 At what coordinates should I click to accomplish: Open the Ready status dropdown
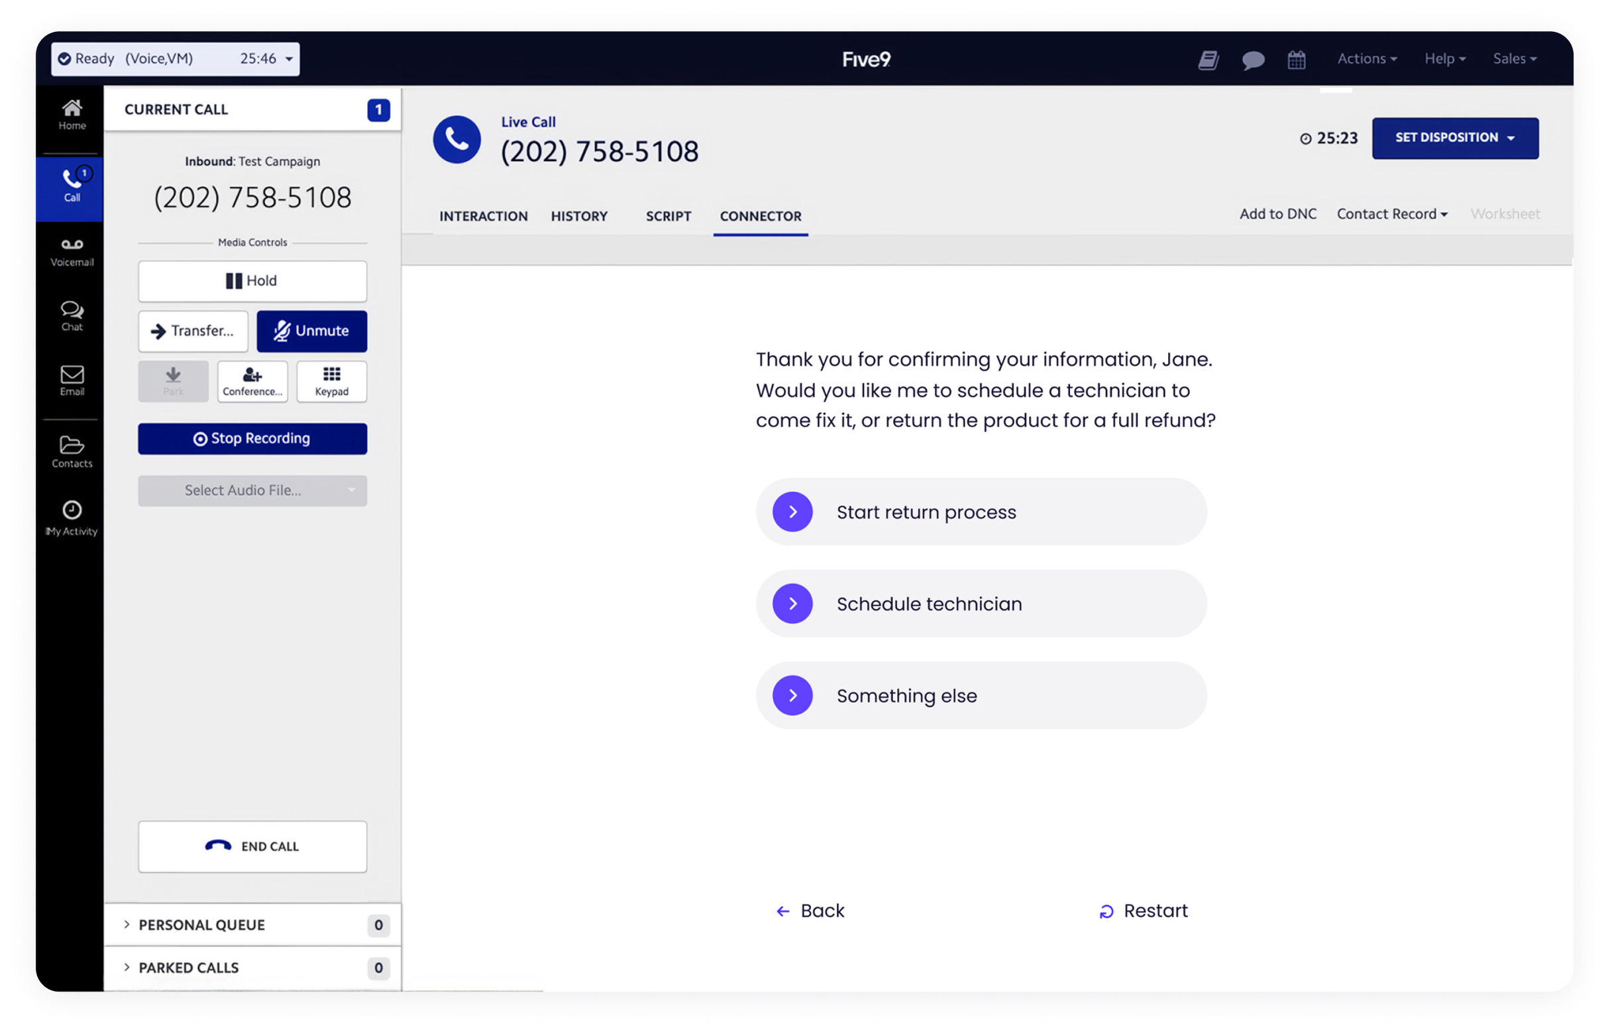click(x=176, y=59)
